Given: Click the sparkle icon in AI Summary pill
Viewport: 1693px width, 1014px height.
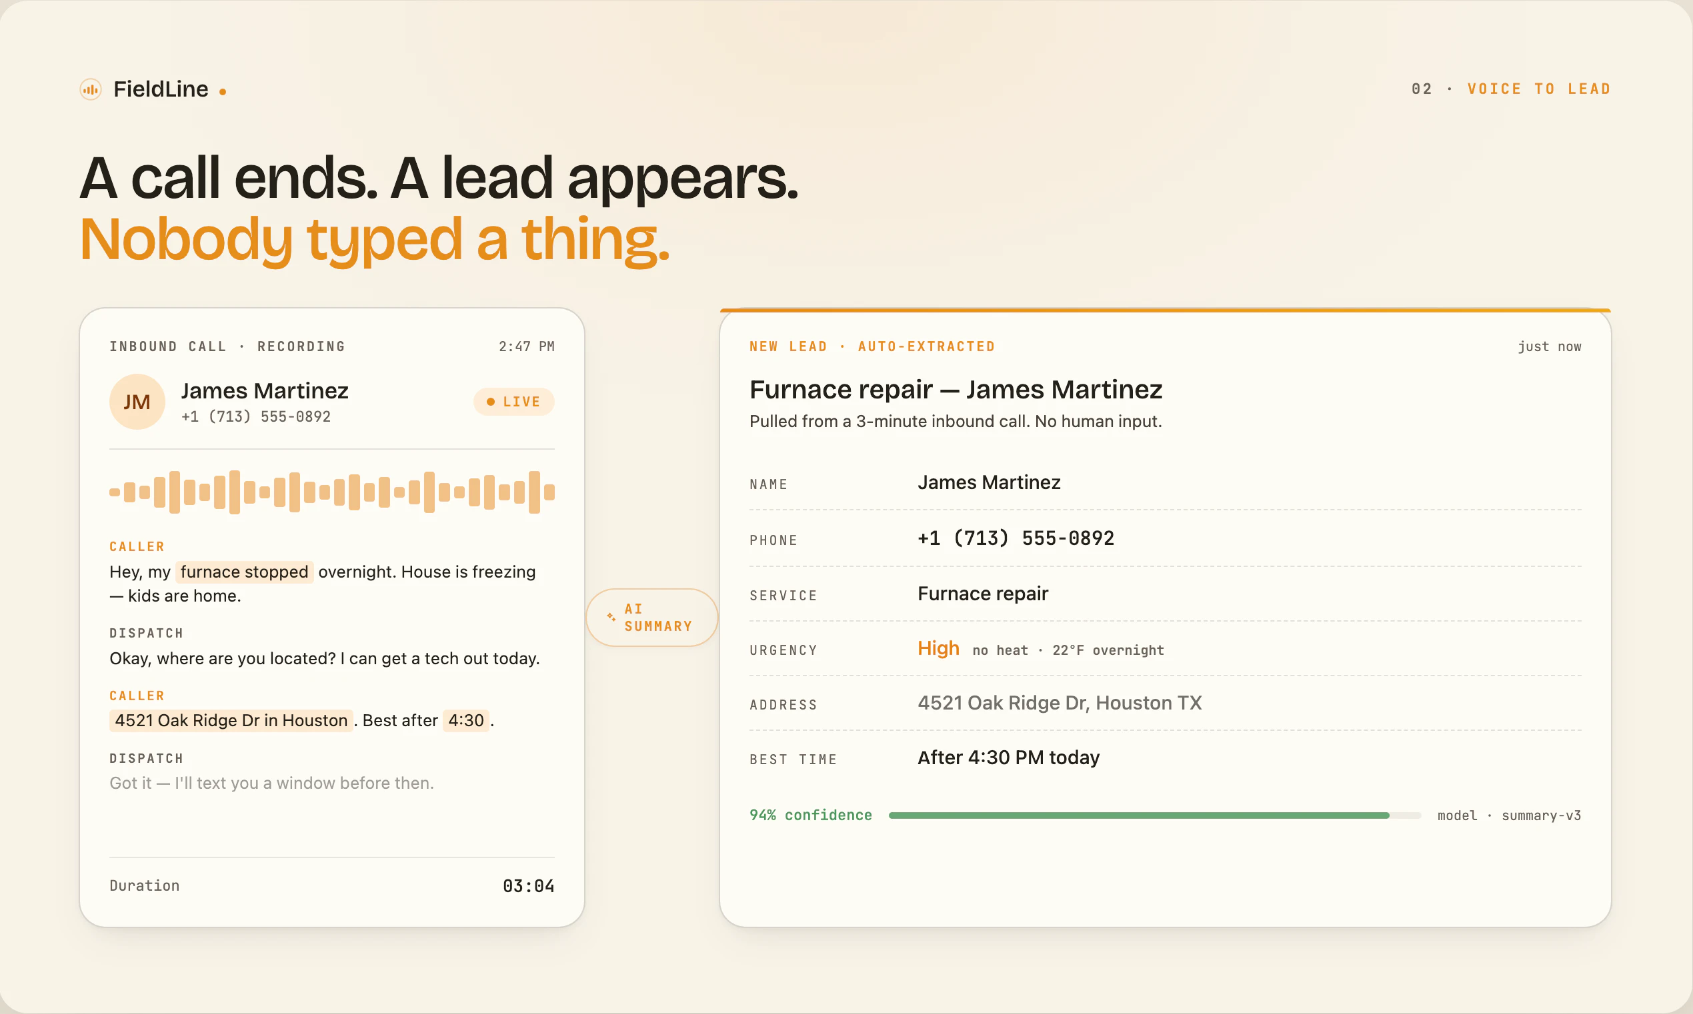Looking at the screenshot, I should coord(611,617).
